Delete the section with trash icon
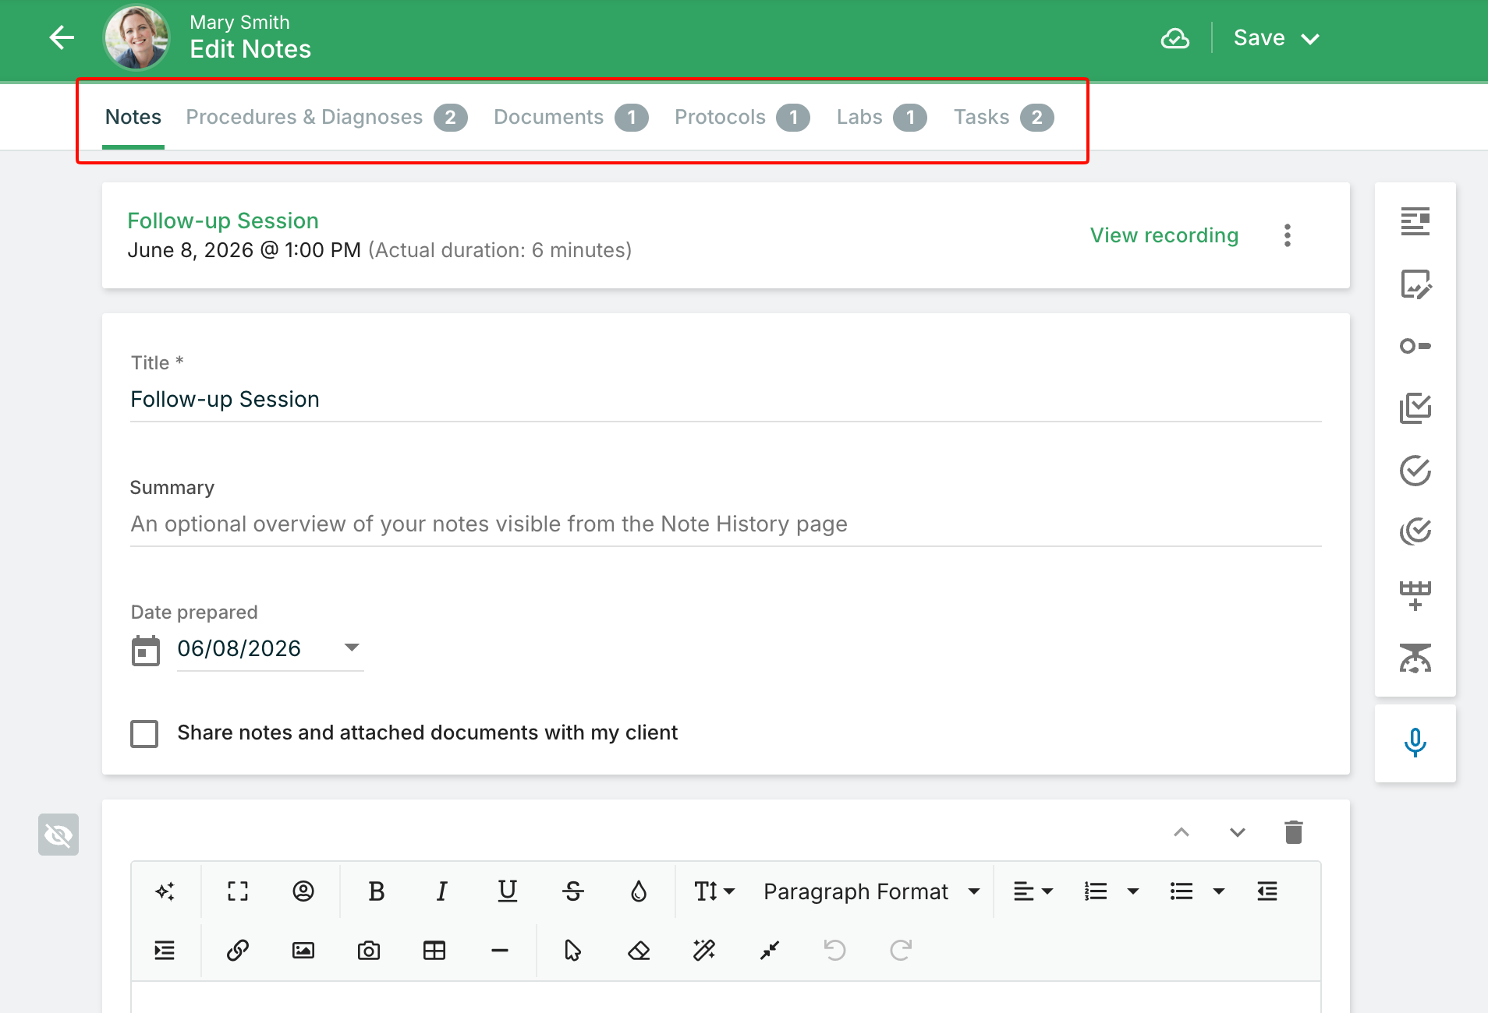Image resolution: width=1488 pixels, height=1013 pixels. [x=1294, y=832]
